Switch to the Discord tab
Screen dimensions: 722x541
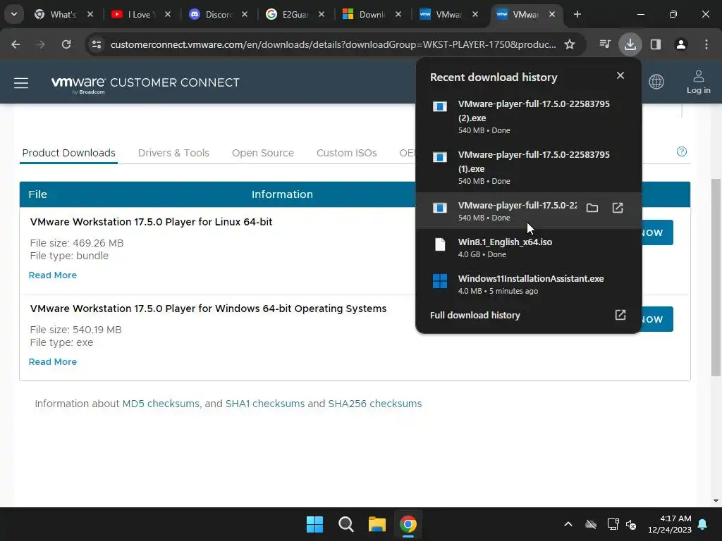(217, 15)
